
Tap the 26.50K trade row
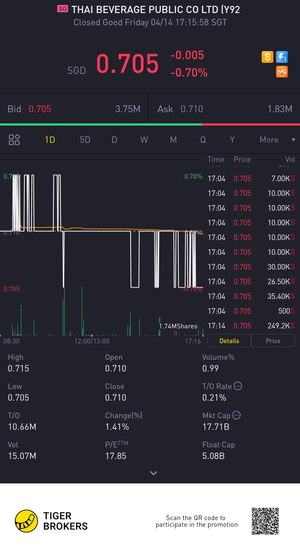tap(251, 281)
